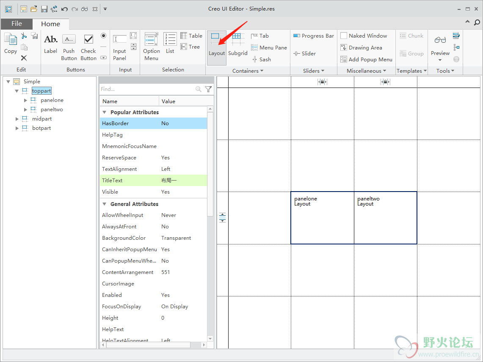483x362 pixels.
Task: Click the C++ code generation icon
Action: 54,9
